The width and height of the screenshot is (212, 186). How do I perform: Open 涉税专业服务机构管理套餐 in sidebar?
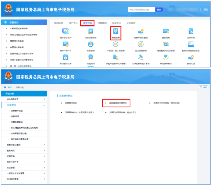tap(22, 60)
